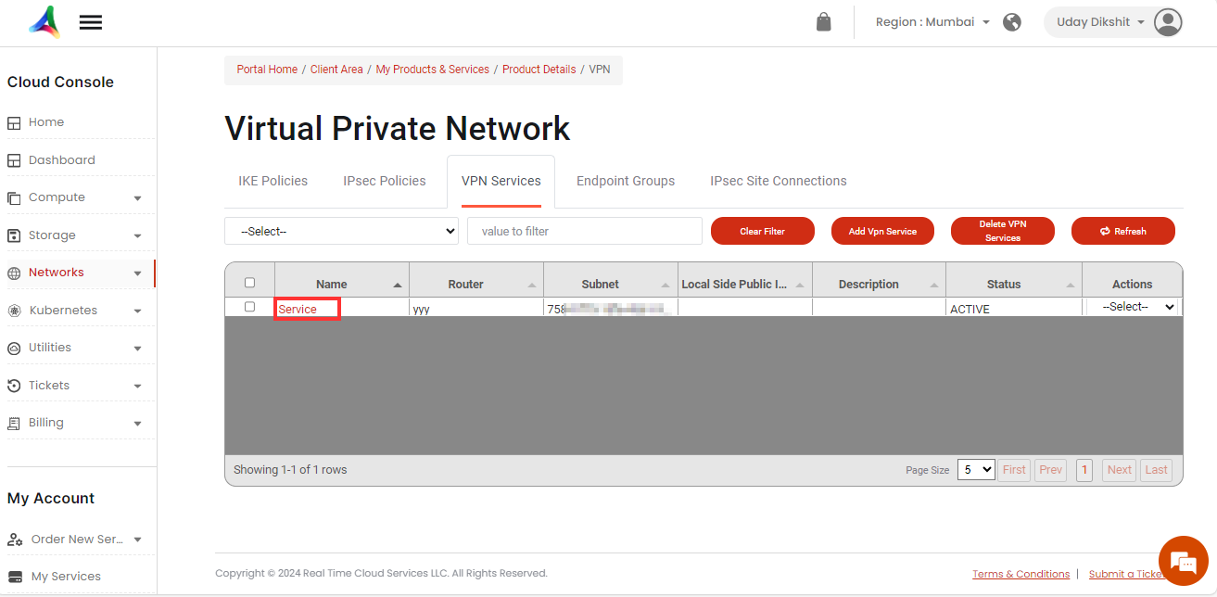Click the hamburger menu icon

(x=91, y=22)
